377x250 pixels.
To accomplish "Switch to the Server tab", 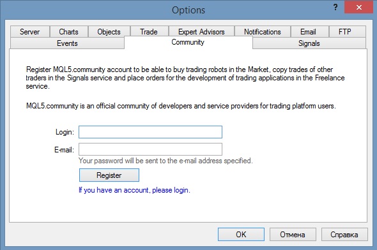I will 30,32.
